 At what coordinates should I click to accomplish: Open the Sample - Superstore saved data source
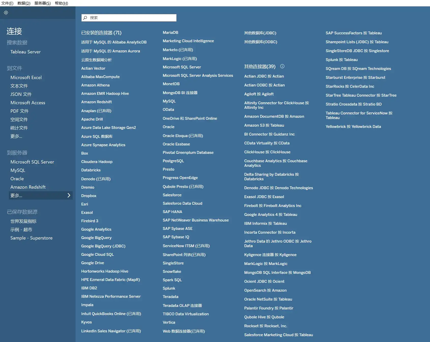coord(31,238)
